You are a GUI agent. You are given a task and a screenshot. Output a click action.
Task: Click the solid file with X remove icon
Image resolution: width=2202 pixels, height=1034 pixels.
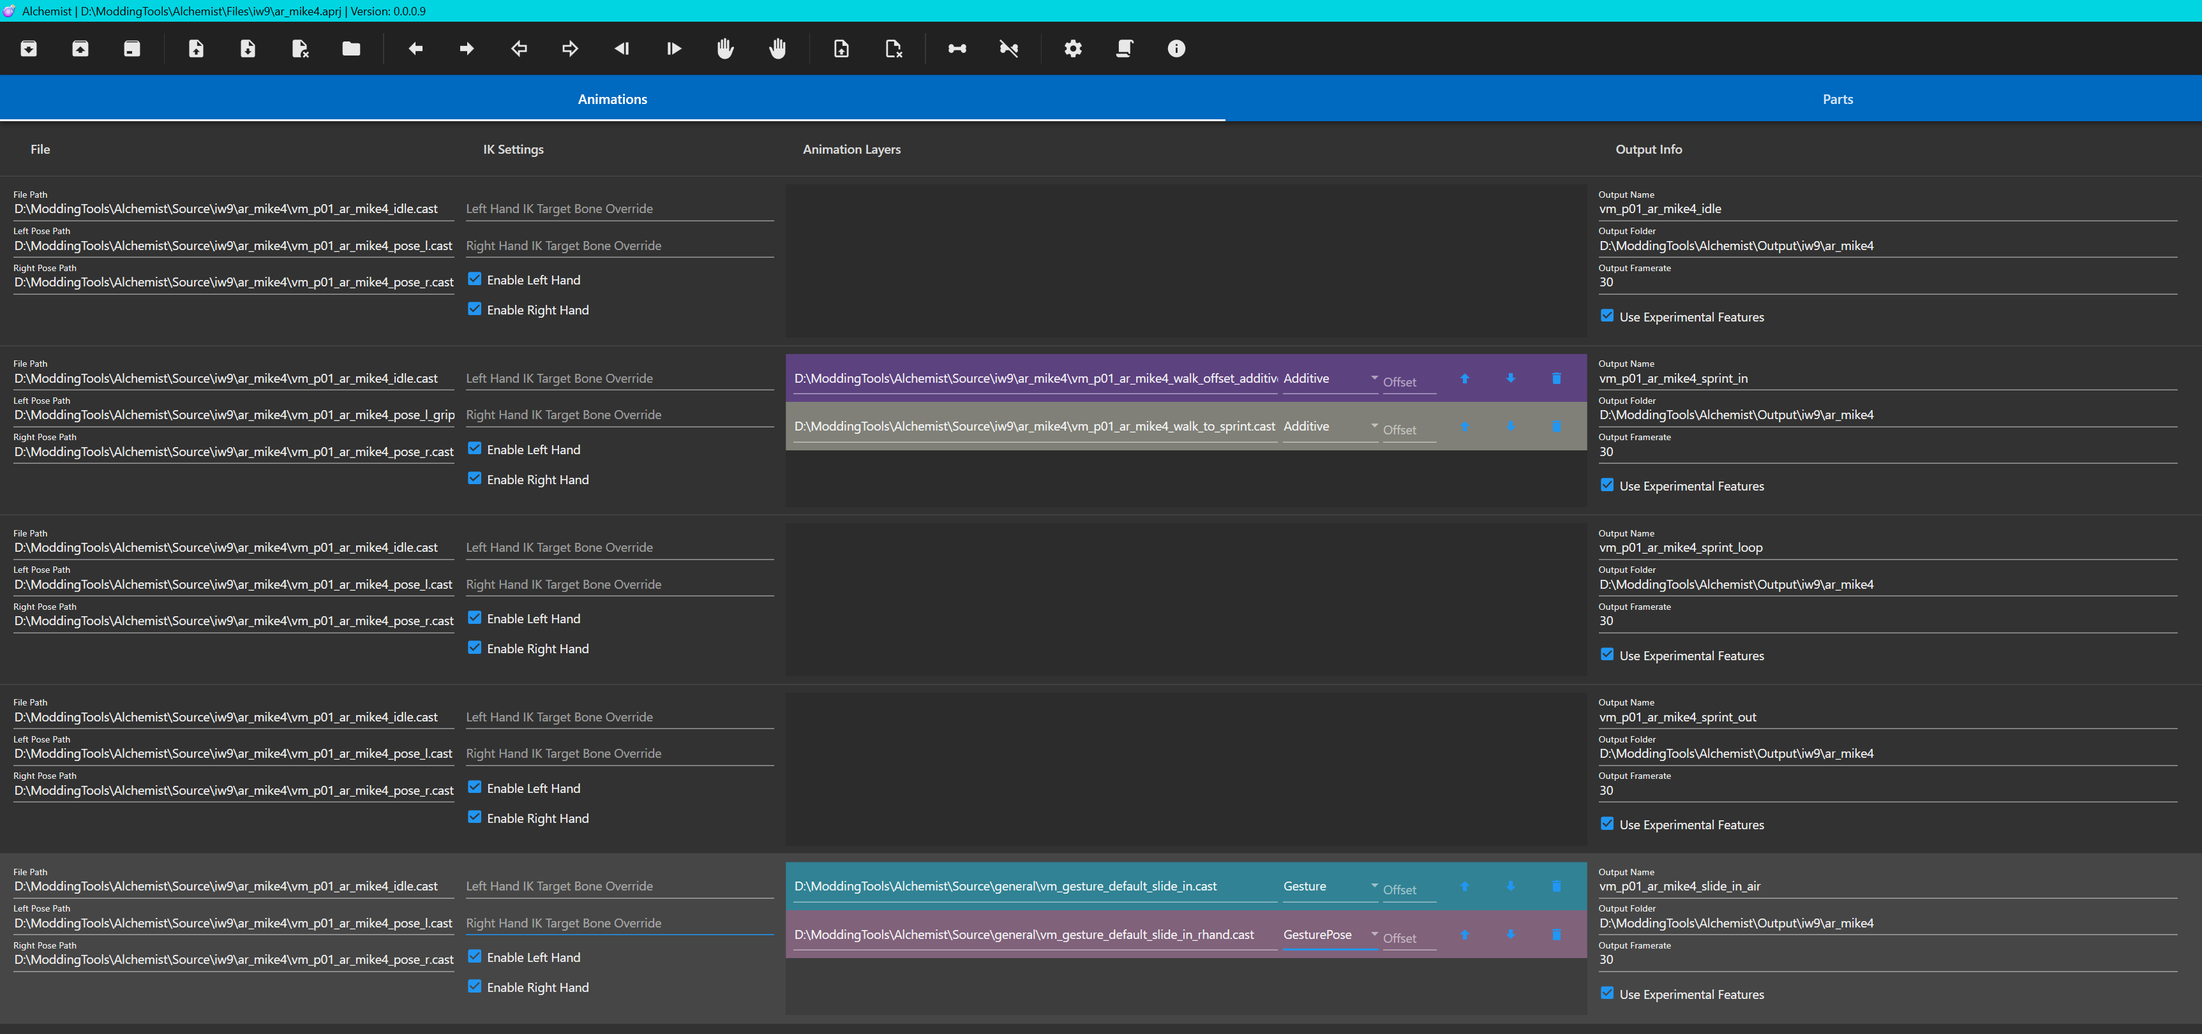[x=300, y=48]
